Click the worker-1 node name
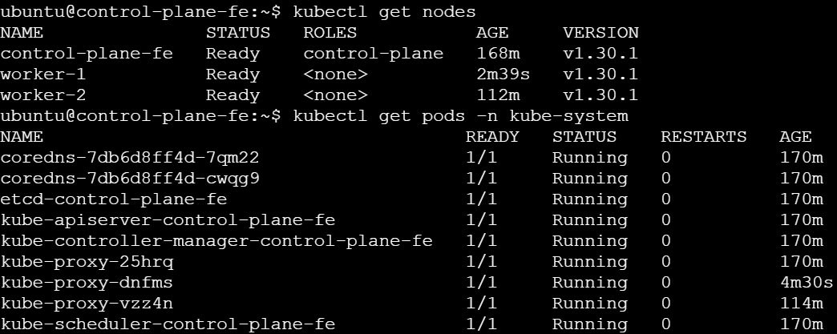The height and width of the screenshot is (334, 837). [x=42, y=74]
